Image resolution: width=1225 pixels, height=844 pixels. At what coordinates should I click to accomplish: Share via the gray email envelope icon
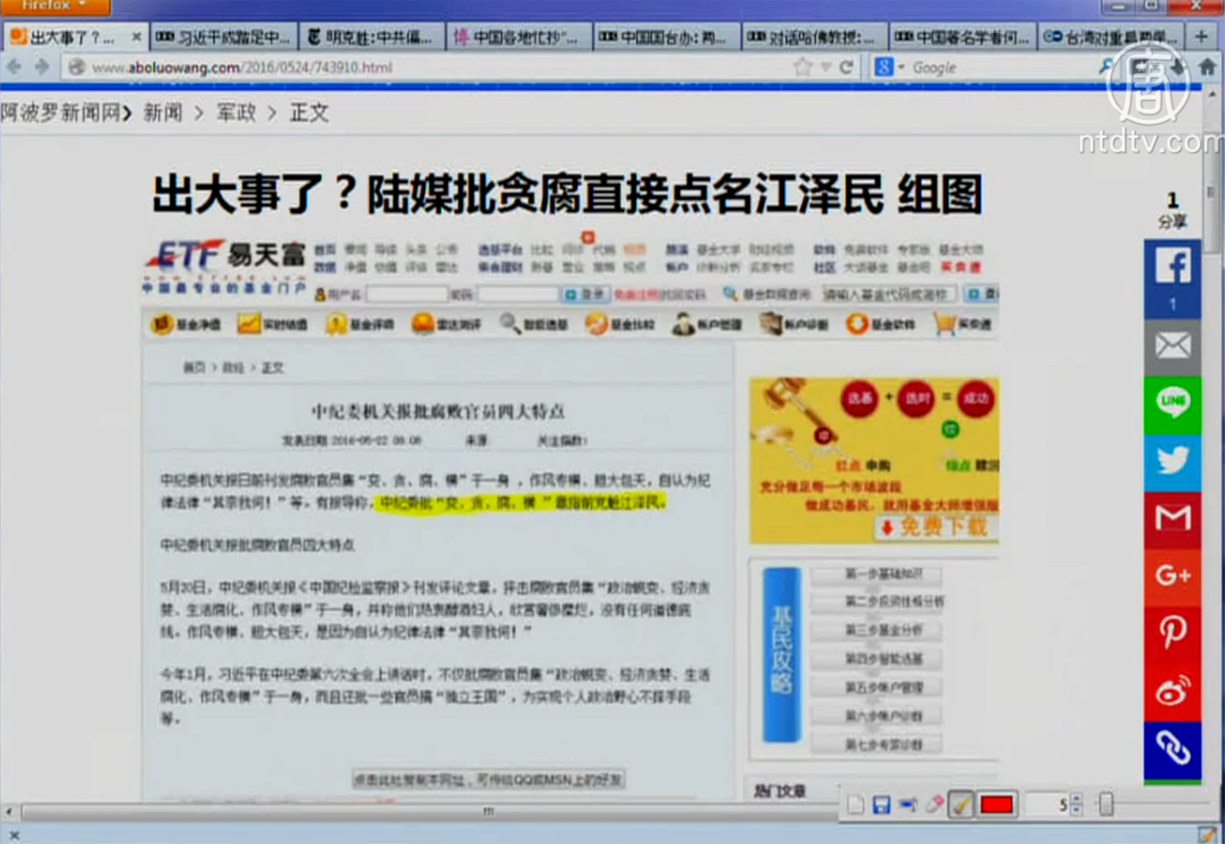[1172, 346]
